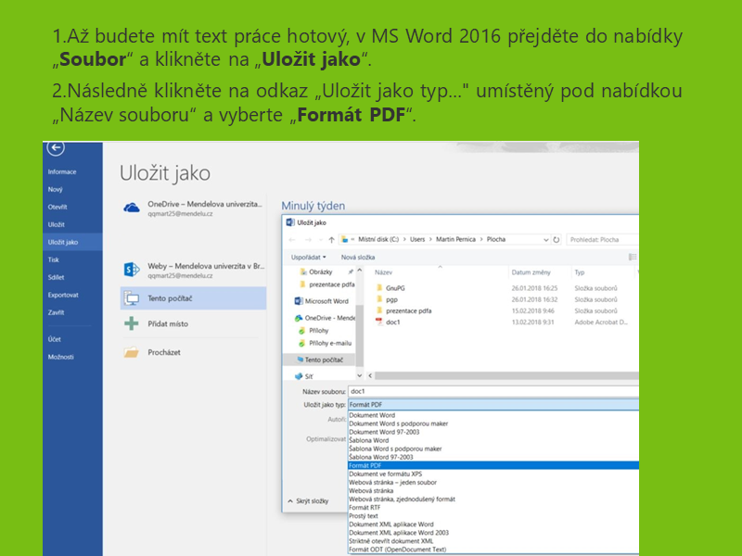Select Exportovat in the backstage sidebar
The image size is (742, 556).
(x=63, y=295)
